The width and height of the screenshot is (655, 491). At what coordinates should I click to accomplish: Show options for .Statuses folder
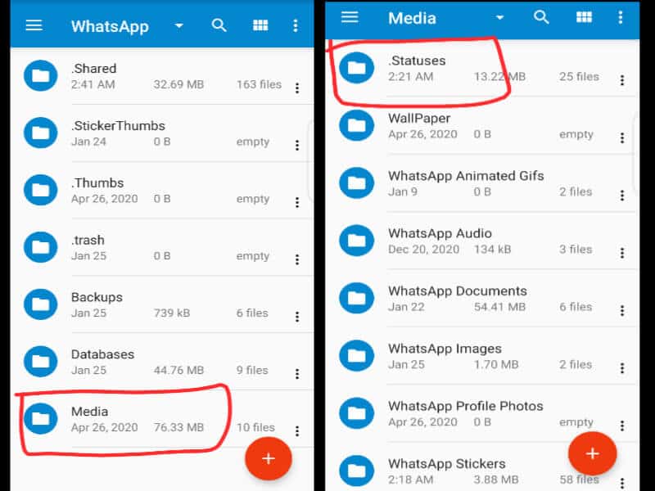point(622,80)
